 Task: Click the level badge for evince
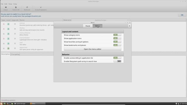tap(8, 24)
